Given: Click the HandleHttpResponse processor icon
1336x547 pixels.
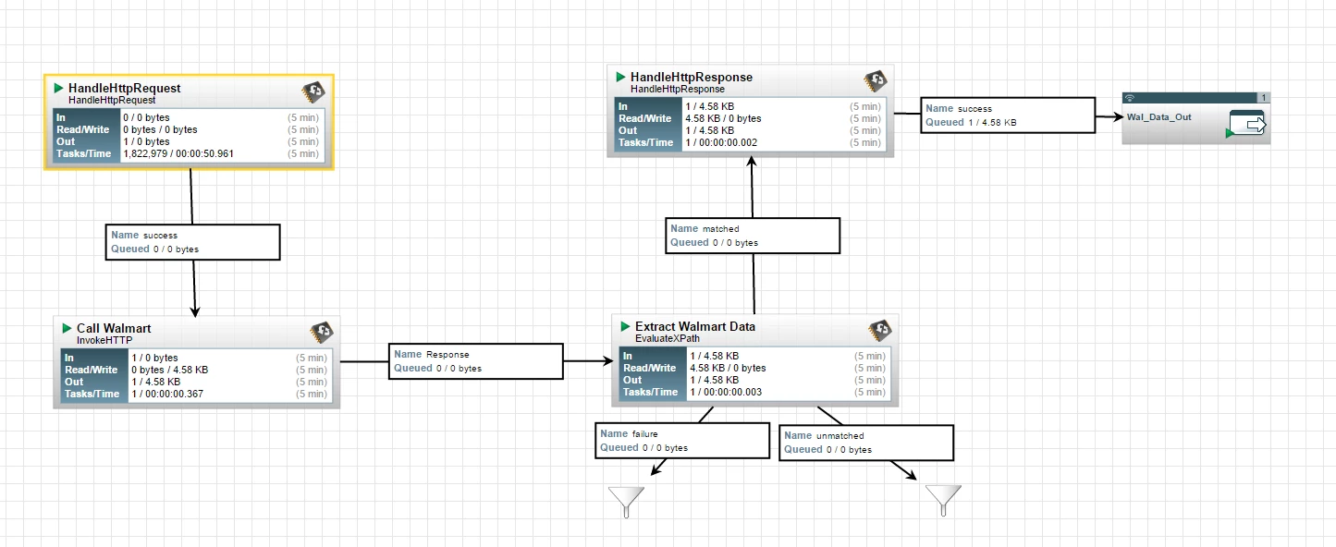Looking at the screenshot, I should coord(876,81).
